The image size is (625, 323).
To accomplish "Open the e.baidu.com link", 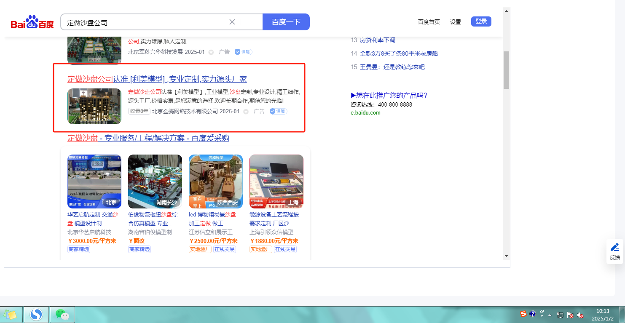I will [365, 113].
